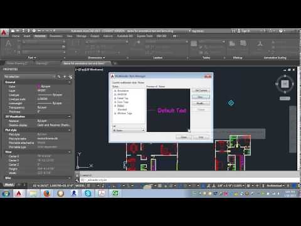Switch to the Annotate ribbon tab
Viewport: 301px width, 226px height.
pyautogui.click(x=40, y=36)
